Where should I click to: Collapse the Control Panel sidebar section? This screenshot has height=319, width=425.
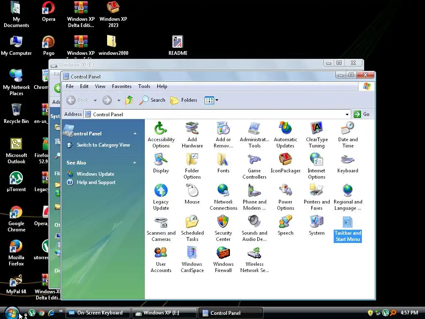(135, 133)
